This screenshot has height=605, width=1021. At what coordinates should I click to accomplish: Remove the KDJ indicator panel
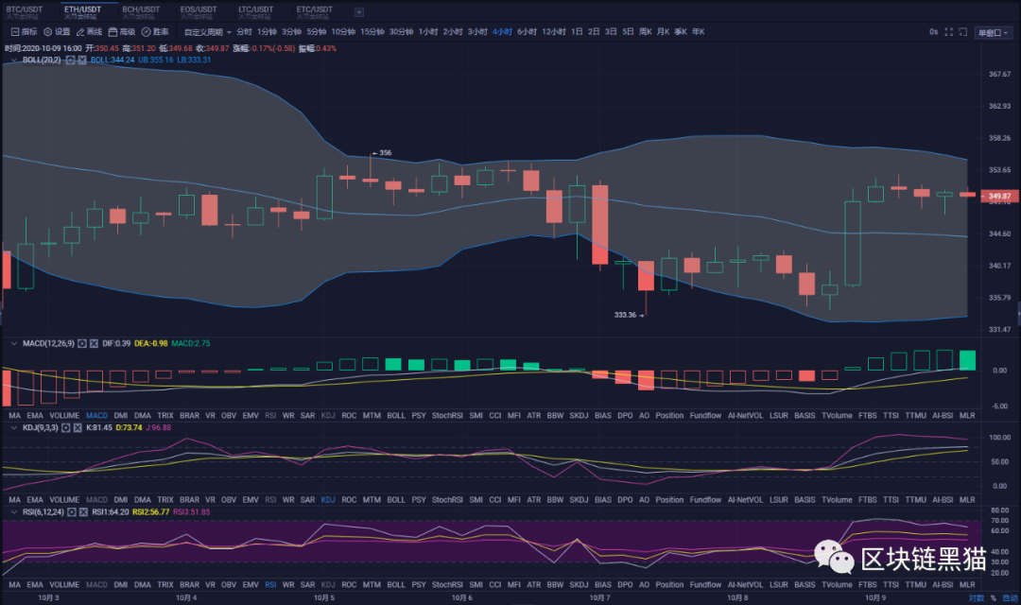(78, 428)
